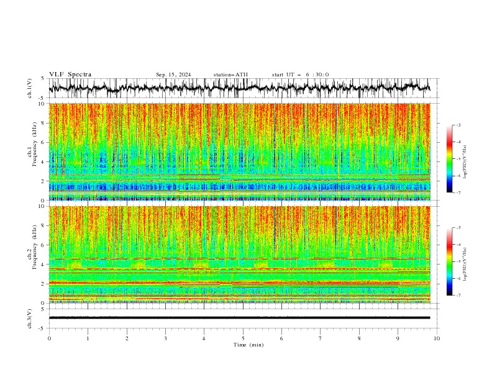Click the ch.2 PSD color scale bar
492x380 pixels.
(449, 261)
